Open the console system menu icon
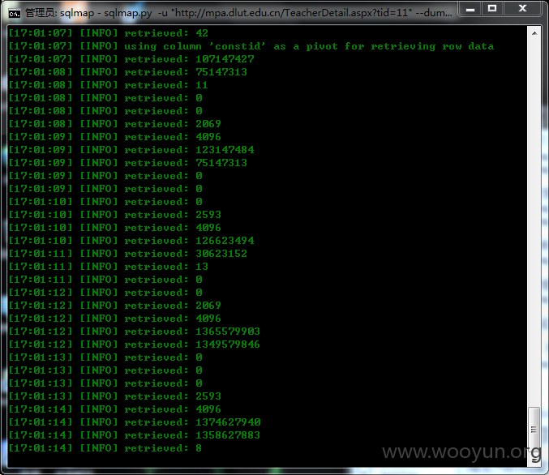The height and width of the screenshot is (475, 549). [x=14, y=13]
